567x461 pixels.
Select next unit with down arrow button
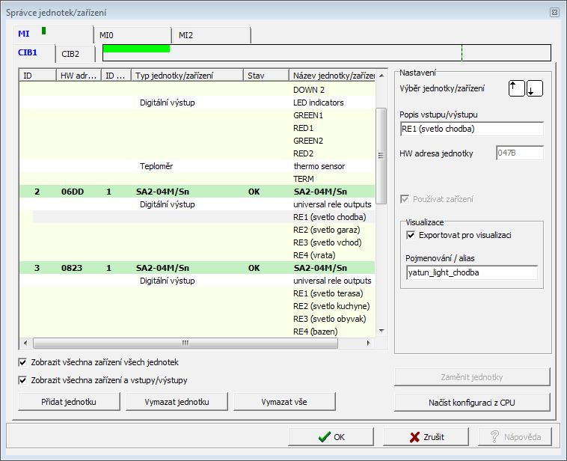coord(534,88)
